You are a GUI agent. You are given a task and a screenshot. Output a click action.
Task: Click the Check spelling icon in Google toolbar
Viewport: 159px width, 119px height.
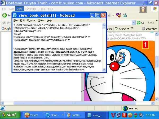(x=117, y=29)
